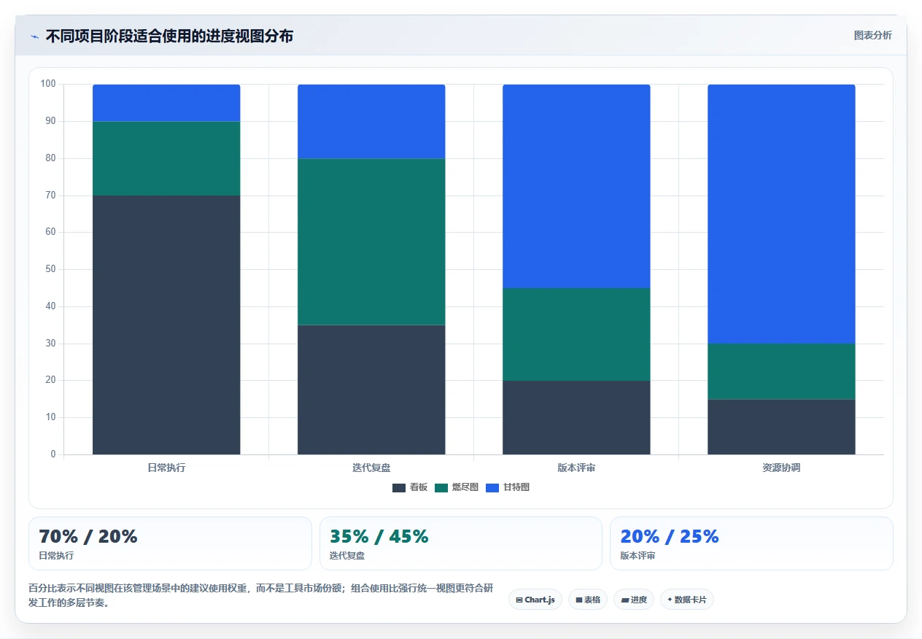This screenshot has width=922, height=639.
Task: Toggle the 看板 legend item
Action: click(410, 487)
